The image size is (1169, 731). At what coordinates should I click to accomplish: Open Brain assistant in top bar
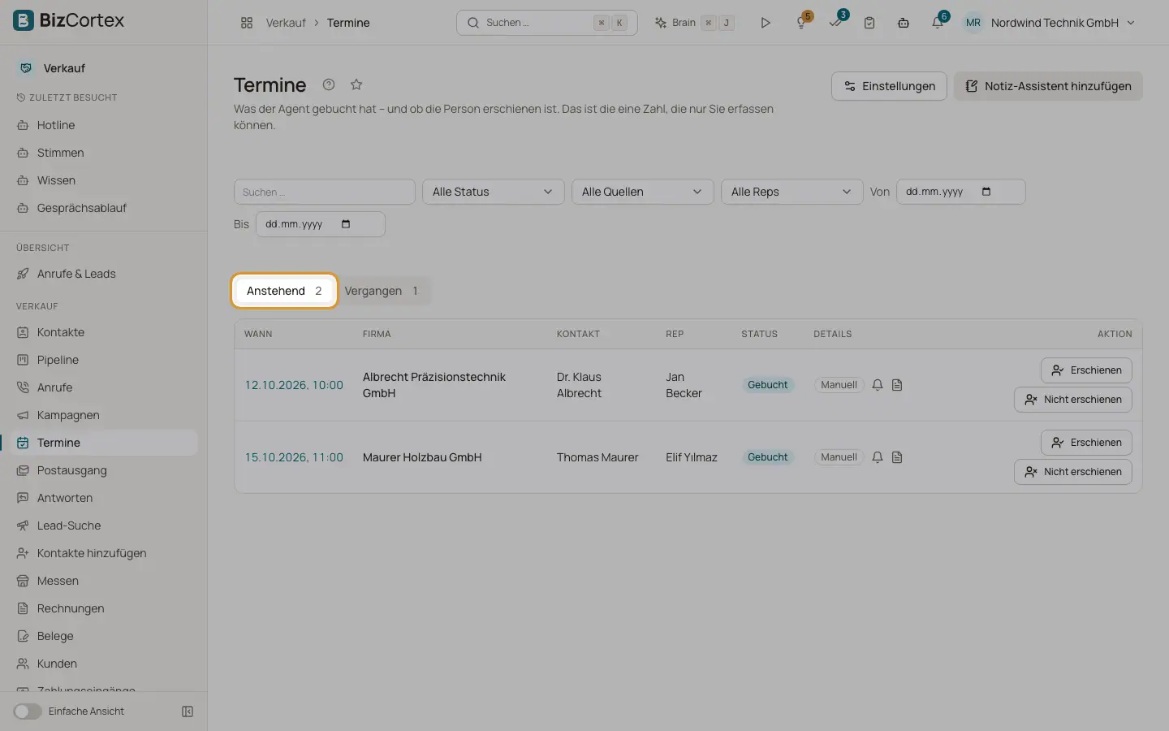[x=695, y=23]
